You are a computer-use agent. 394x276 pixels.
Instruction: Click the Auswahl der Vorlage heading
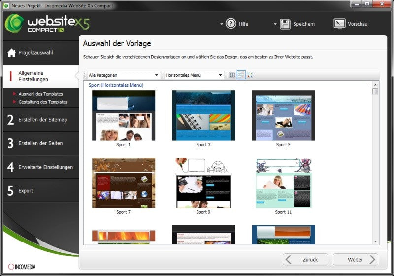pyautogui.click(x=117, y=43)
